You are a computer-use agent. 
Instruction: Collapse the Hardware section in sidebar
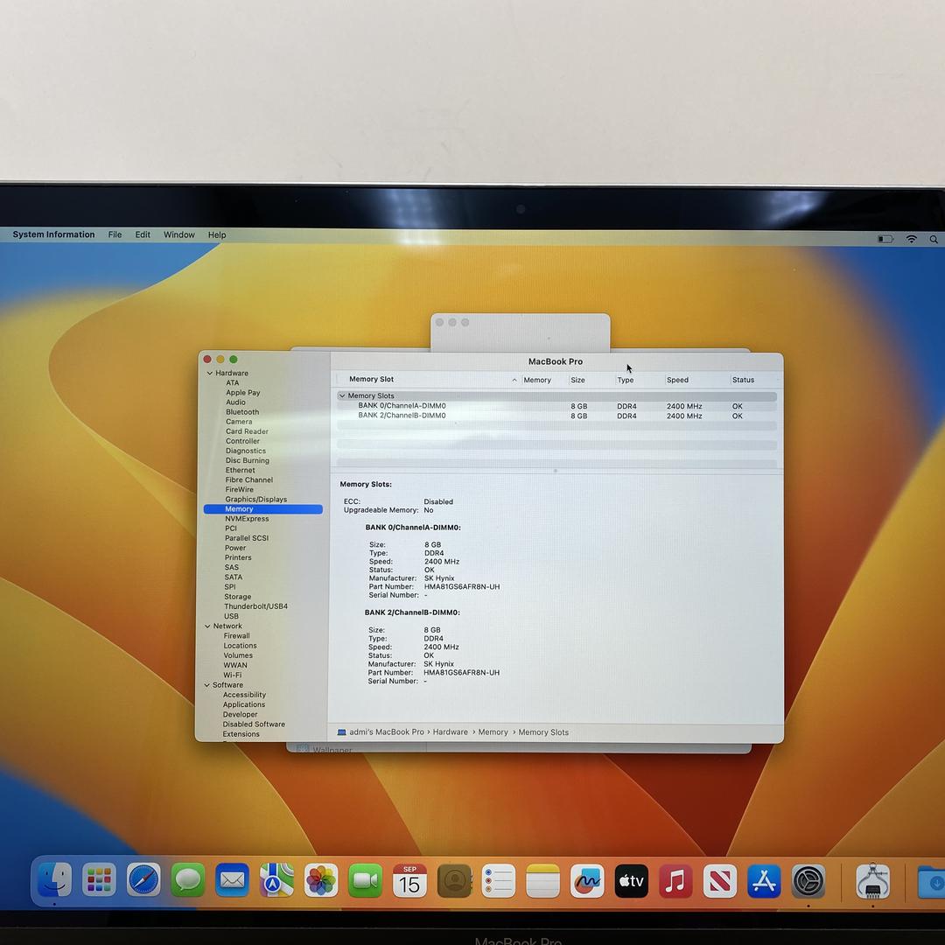coord(210,374)
